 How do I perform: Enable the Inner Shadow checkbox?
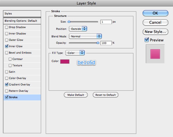7,34
